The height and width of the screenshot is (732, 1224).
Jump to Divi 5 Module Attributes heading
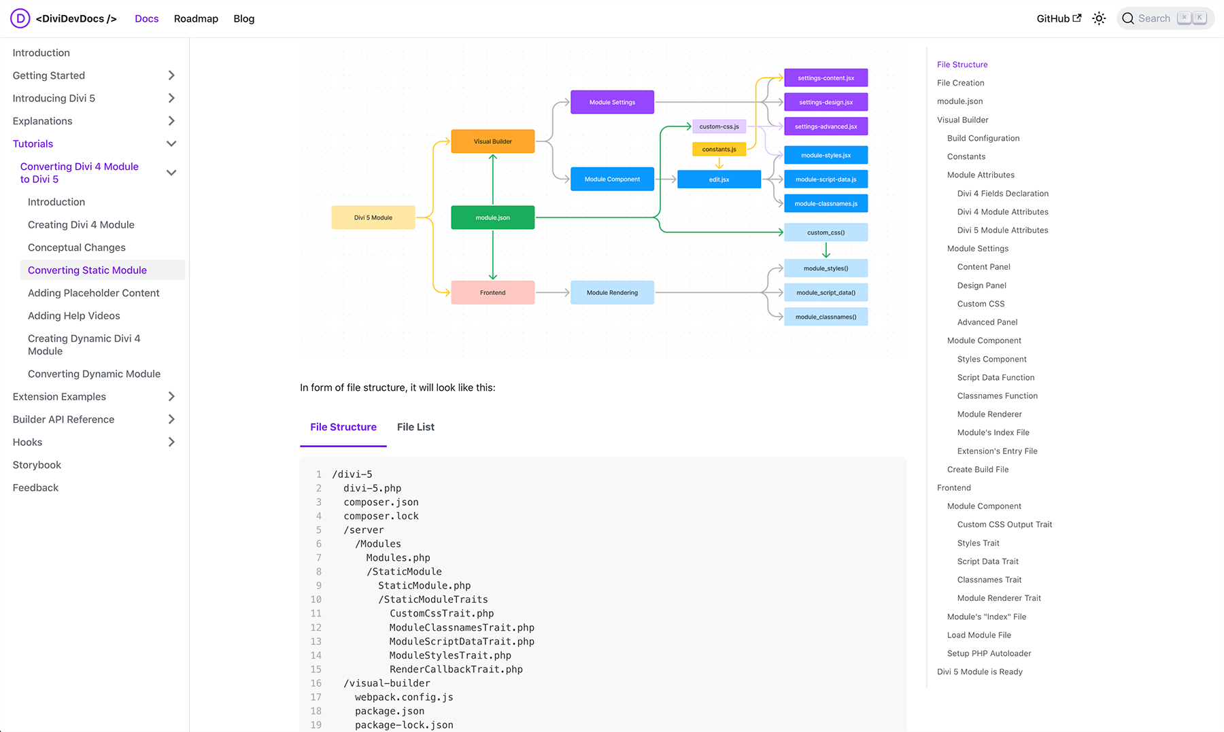coord(1002,230)
